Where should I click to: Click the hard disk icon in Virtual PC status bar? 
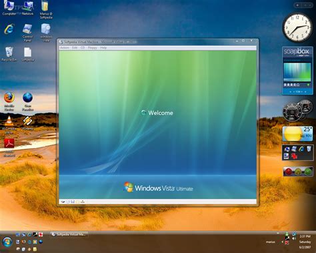(63, 202)
